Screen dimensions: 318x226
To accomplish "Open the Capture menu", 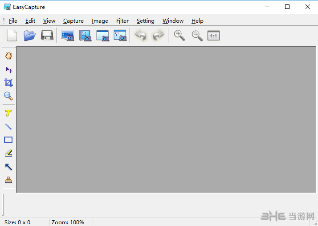I will pos(73,21).
